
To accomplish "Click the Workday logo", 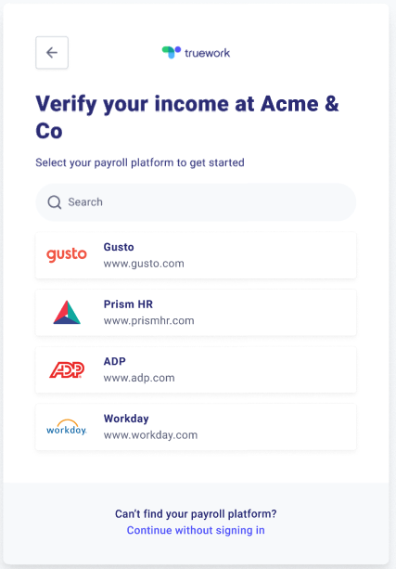I will (67, 427).
